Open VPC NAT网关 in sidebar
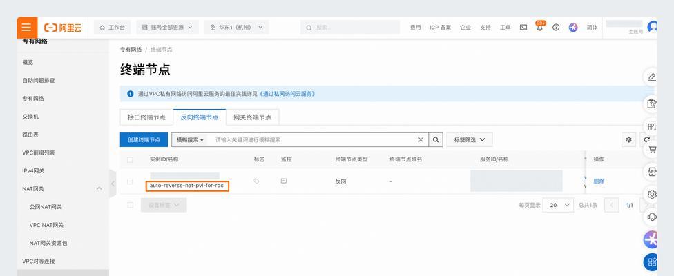674x276 pixels. (x=46, y=224)
